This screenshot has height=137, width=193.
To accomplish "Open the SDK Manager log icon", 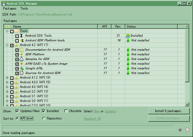I will pos(187,130).
